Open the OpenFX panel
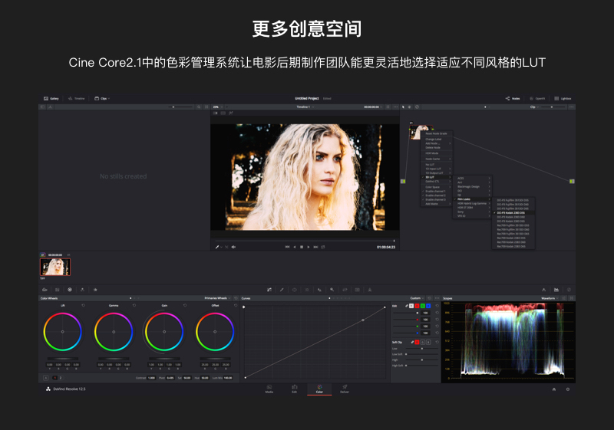Screen dimensions: 614x430 537,99
